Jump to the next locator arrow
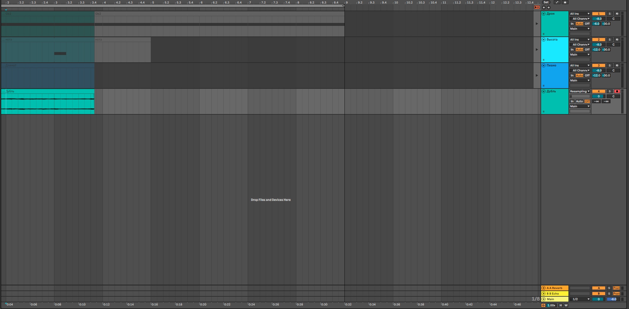 coord(548,7)
